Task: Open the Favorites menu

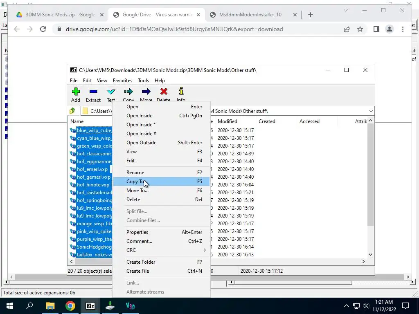Action: 122,81
